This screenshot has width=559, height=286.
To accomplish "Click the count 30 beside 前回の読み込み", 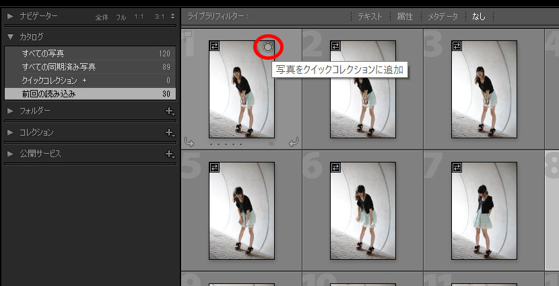I will tap(166, 94).
